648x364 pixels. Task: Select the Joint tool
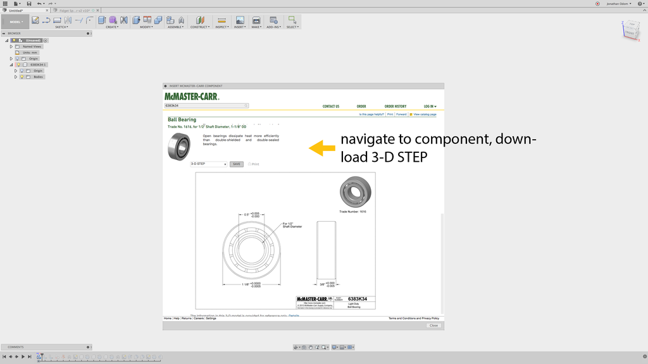tap(181, 20)
